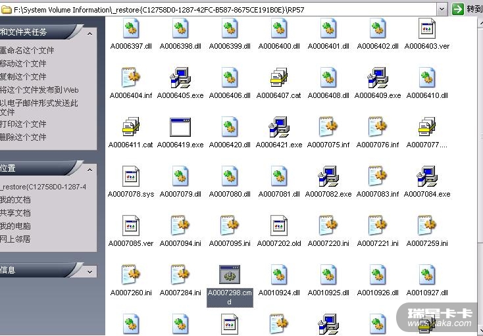Image resolution: width=483 pixels, height=336 pixels.
Task: Click the A0006409.exe program icon
Action: coord(378,77)
